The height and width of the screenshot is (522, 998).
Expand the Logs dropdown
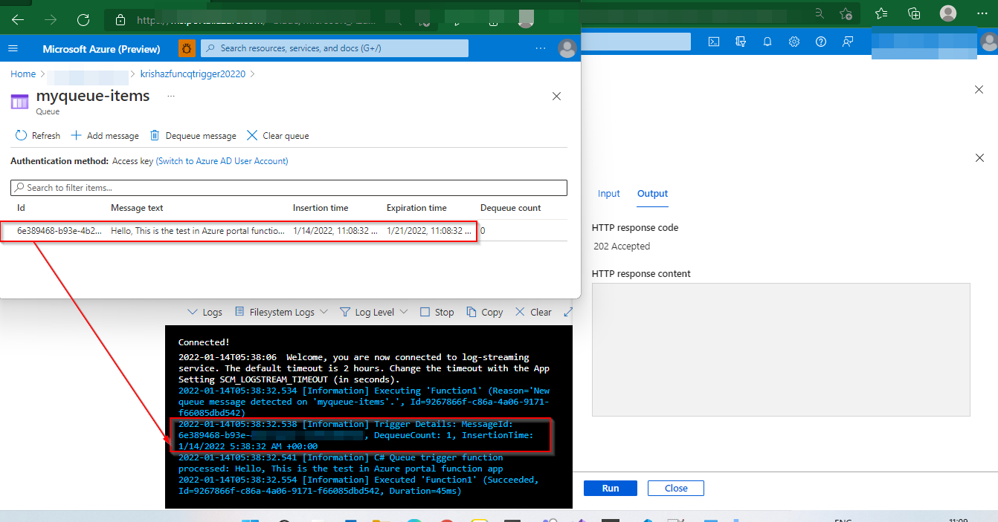click(205, 312)
